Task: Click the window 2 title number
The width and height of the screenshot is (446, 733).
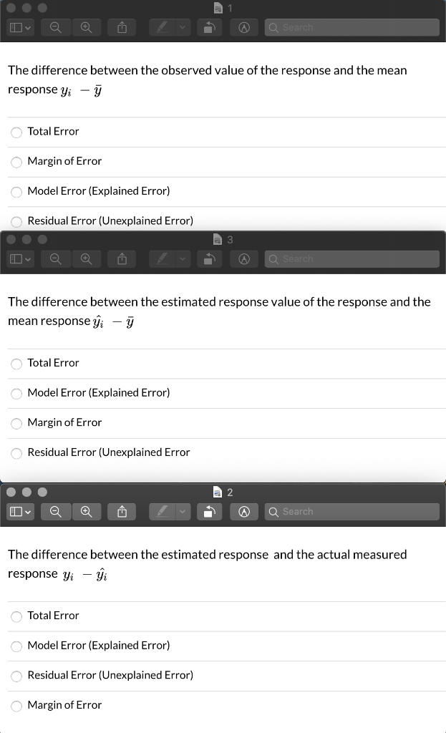Action: pyautogui.click(x=230, y=492)
